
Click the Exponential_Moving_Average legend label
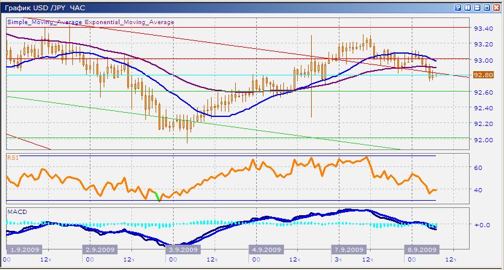(129, 22)
